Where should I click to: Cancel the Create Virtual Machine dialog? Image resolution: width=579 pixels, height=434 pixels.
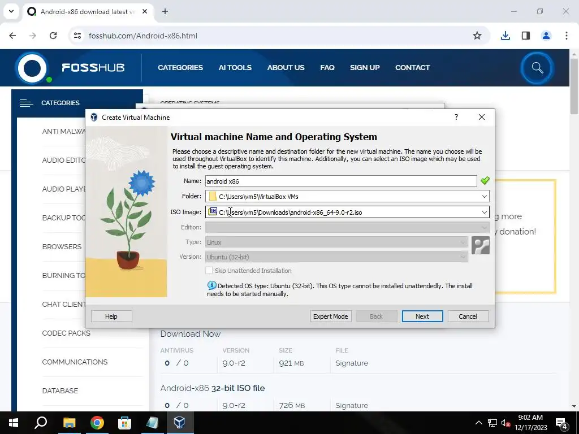tap(468, 316)
